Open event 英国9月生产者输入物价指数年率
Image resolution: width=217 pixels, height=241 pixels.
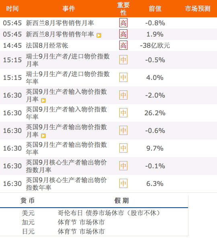tap(66, 113)
